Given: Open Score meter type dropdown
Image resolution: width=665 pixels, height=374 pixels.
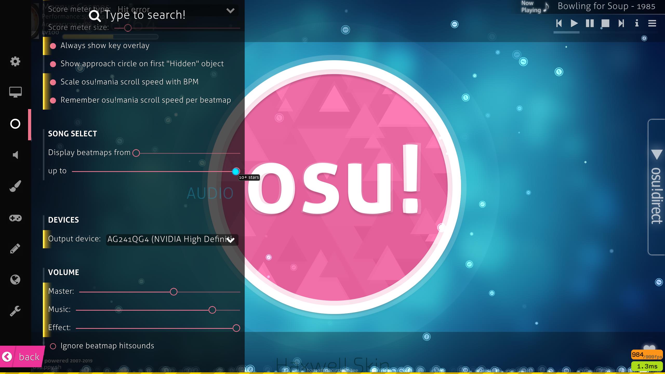Looking at the screenshot, I should click(x=177, y=10).
